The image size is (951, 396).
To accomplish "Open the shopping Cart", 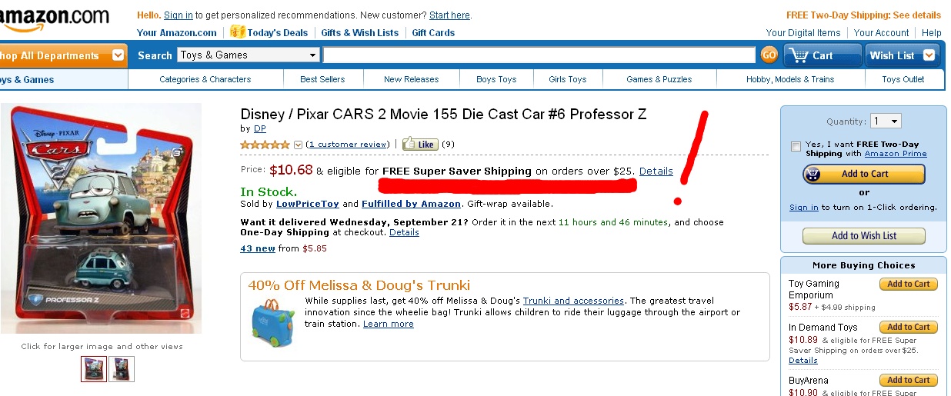I will 822,55.
